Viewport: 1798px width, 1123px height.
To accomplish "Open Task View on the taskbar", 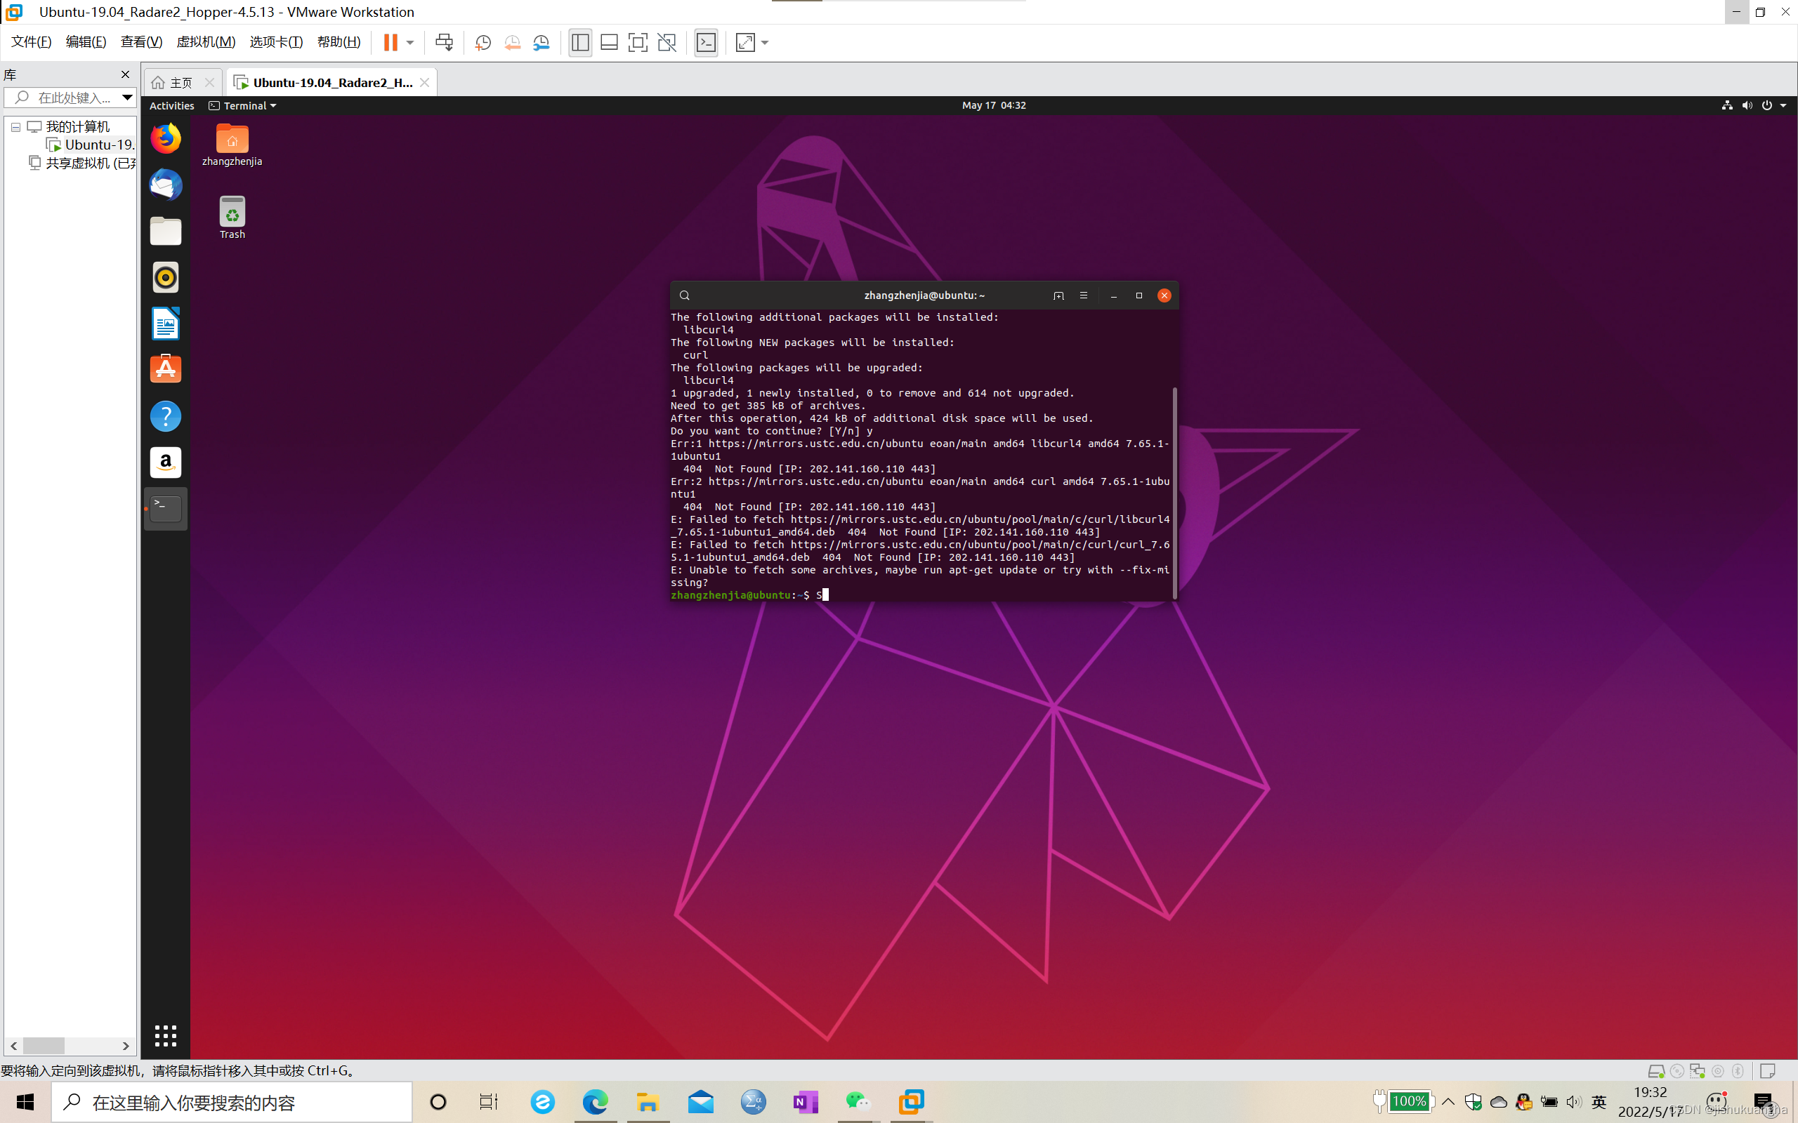I will pyautogui.click(x=488, y=1102).
